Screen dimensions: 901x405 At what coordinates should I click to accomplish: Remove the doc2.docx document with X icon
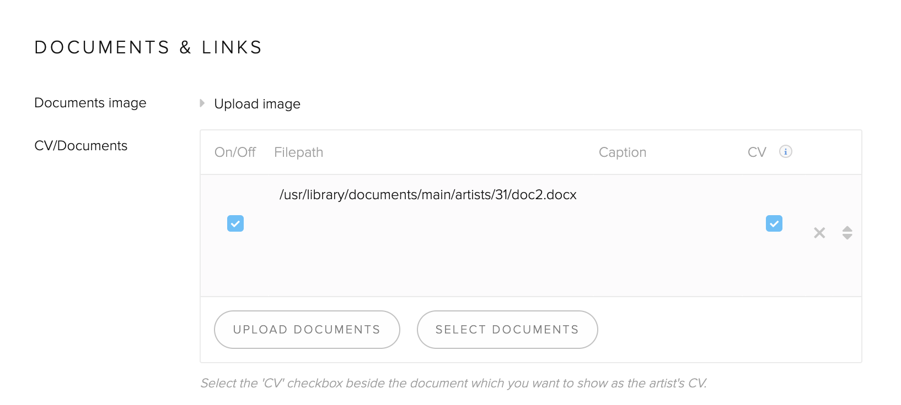pos(819,233)
